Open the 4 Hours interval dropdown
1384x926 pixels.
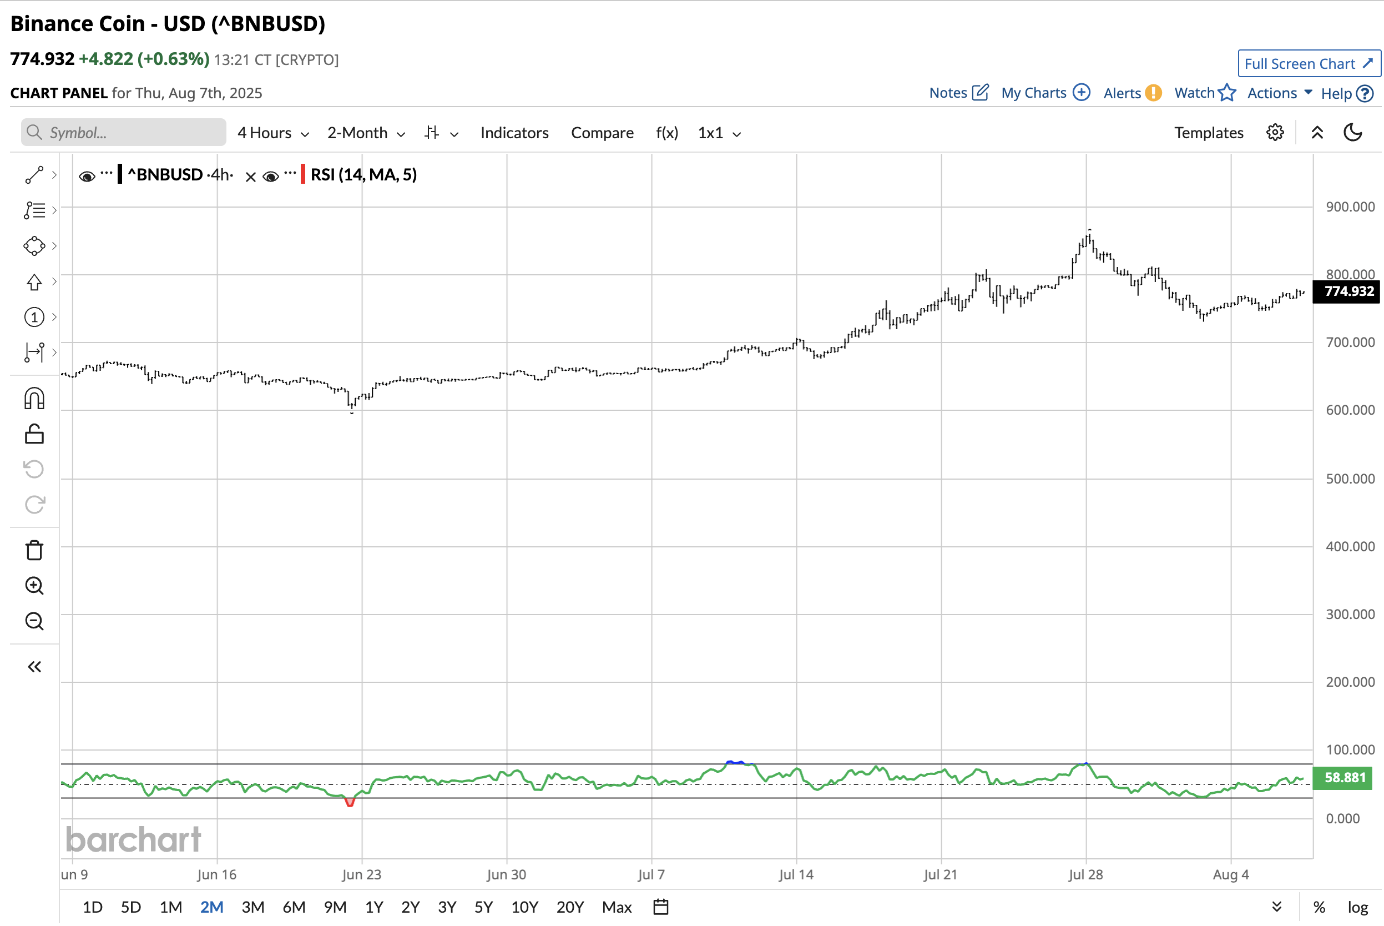273,133
